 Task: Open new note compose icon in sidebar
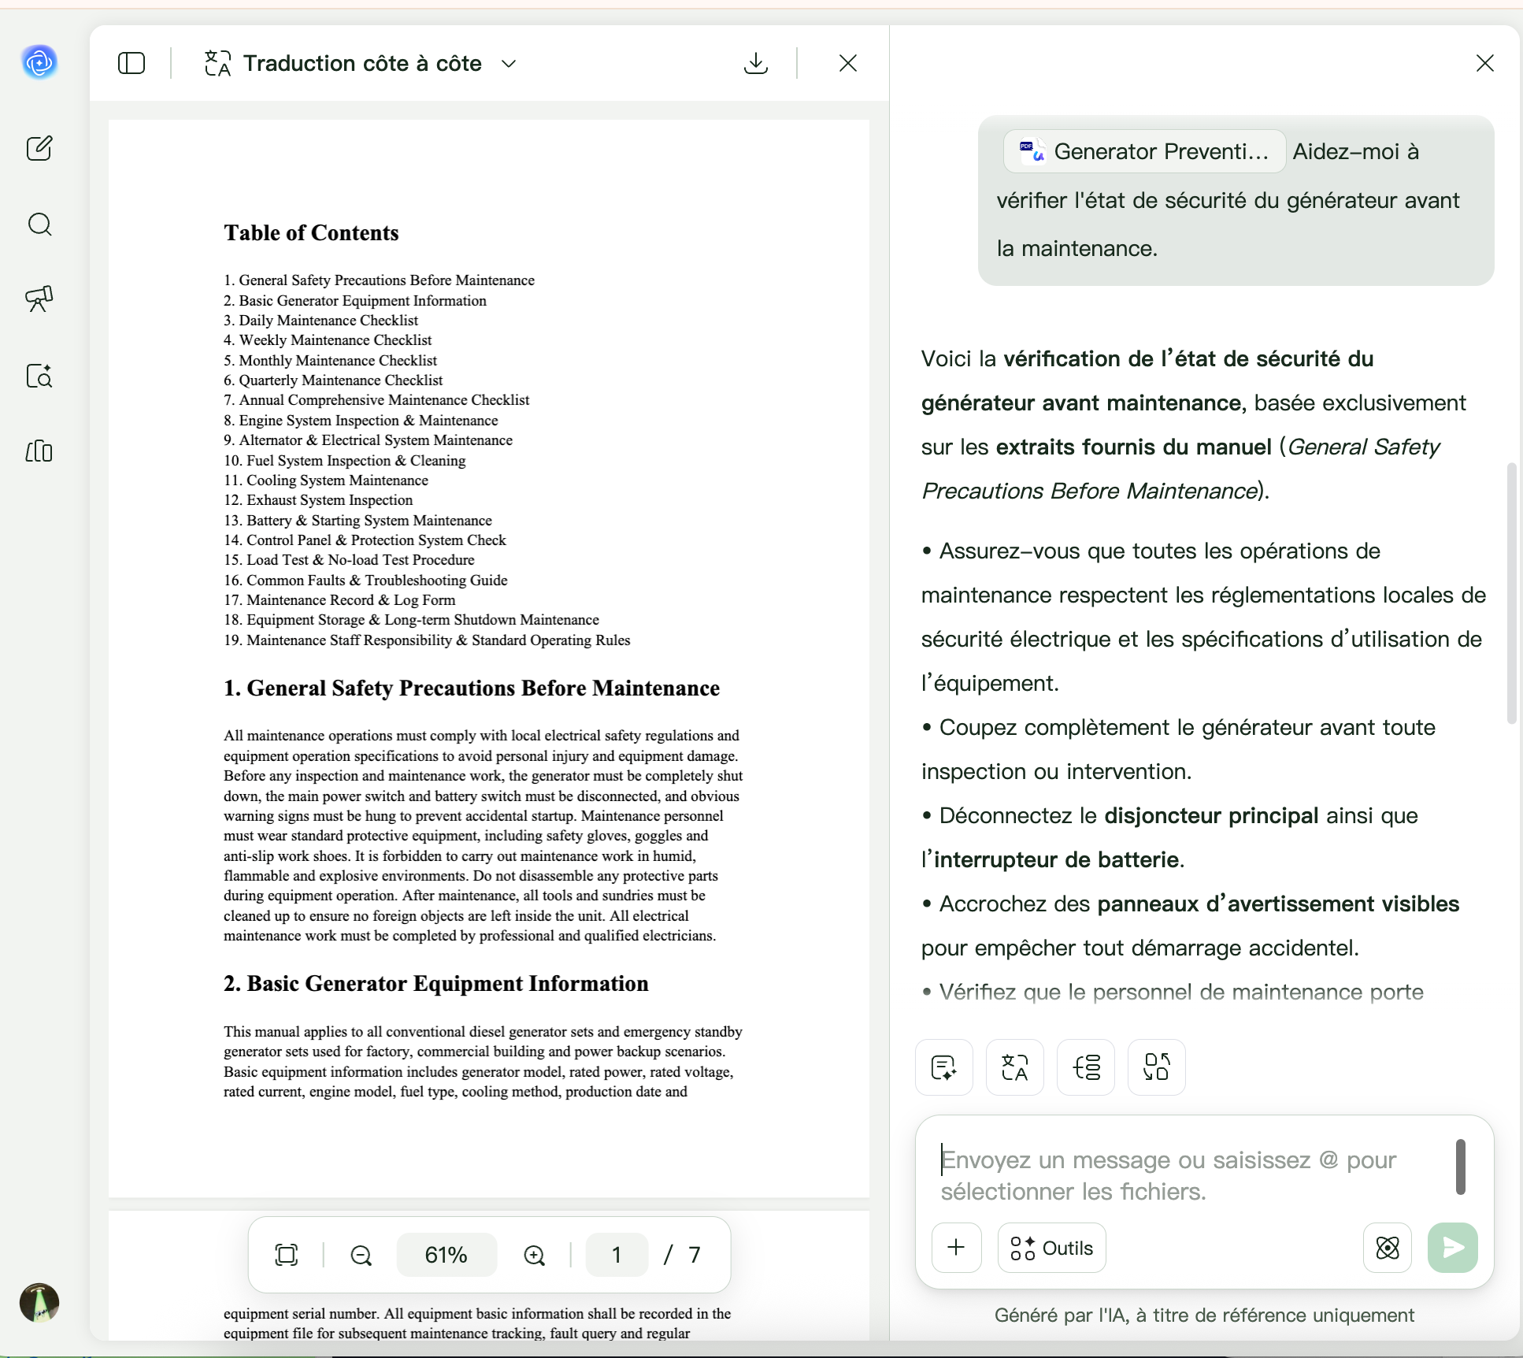click(x=39, y=148)
